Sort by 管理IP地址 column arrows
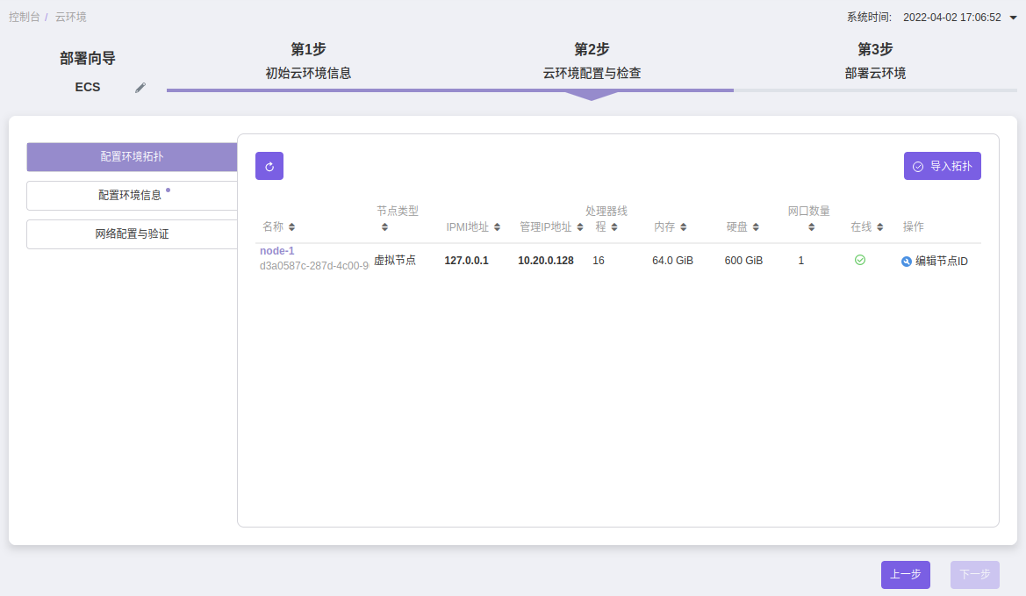The image size is (1026, 596). [x=580, y=227]
